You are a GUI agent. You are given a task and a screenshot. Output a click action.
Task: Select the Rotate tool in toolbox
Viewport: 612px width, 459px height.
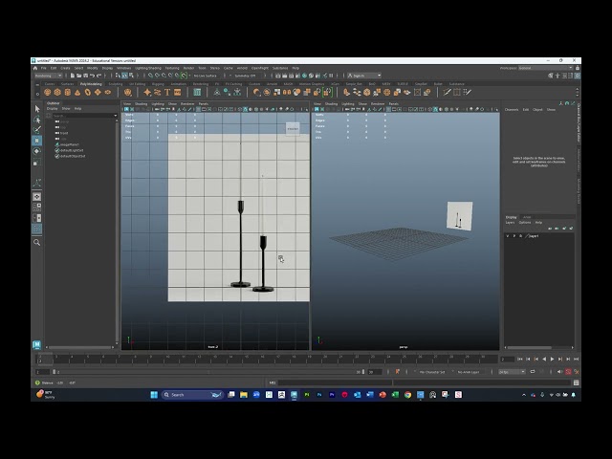click(37, 151)
